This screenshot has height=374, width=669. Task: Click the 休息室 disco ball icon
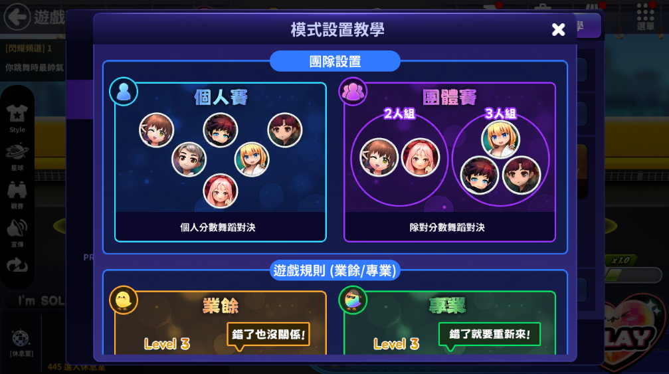coord(21,343)
